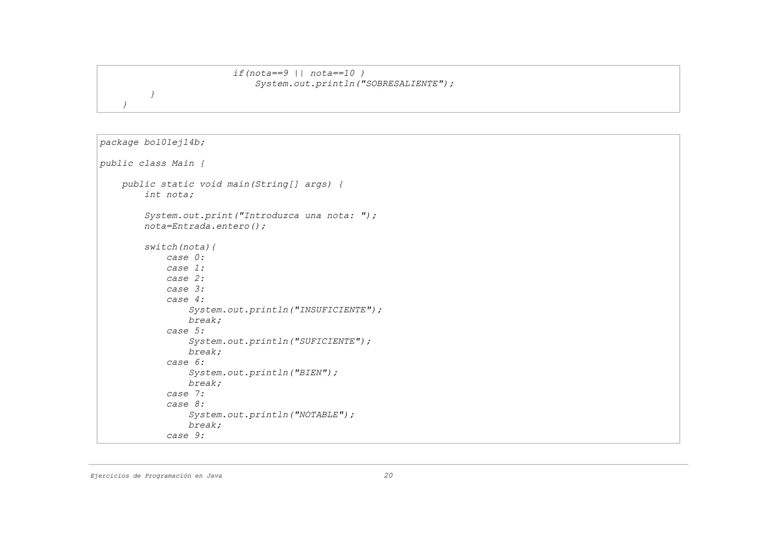The height and width of the screenshot is (549, 777).
Task: Click the line 'package bol01ej14b;'
Action: 152,142
